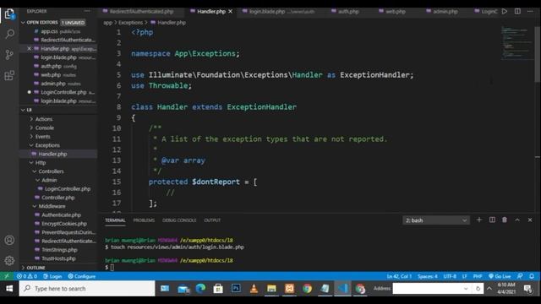Start Go Live server from status bar
541x304 pixels.
click(500, 276)
